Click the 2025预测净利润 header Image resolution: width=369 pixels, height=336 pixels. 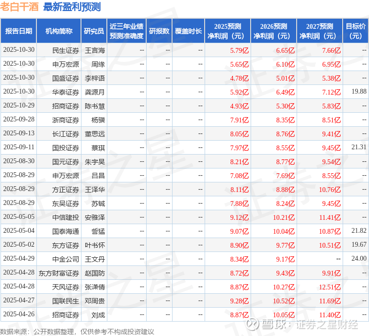point(228,31)
